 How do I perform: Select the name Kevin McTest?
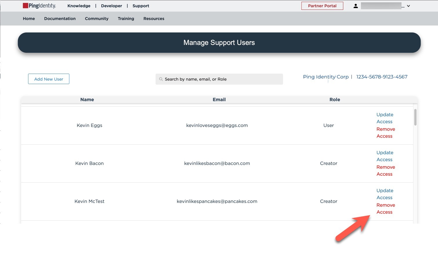coord(90,201)
